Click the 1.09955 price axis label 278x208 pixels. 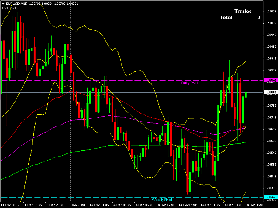click(271, 47)
